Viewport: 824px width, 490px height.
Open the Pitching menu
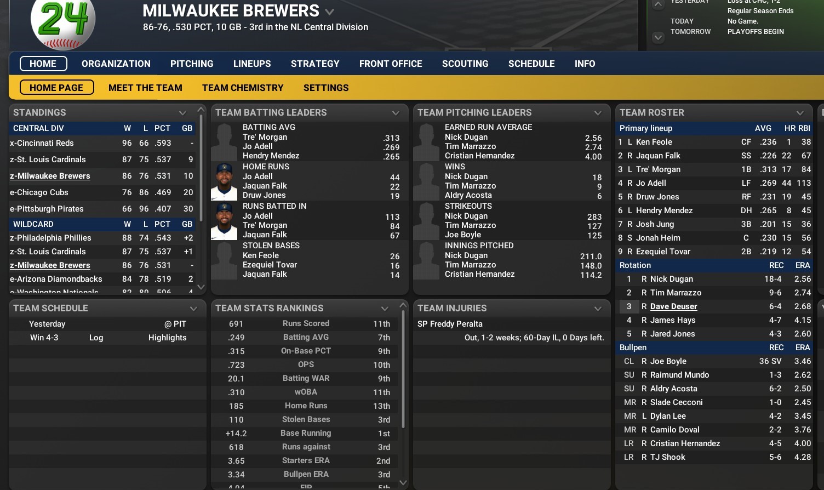[x=192, y=64]
